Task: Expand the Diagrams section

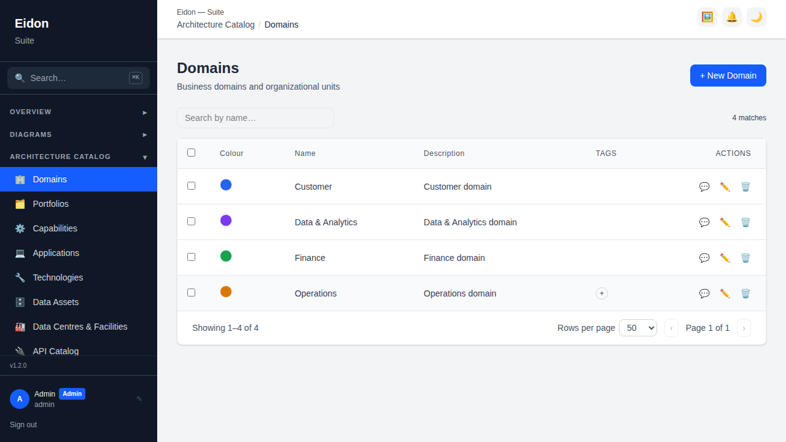Action: pyautogui.click(x=79, y=134)
